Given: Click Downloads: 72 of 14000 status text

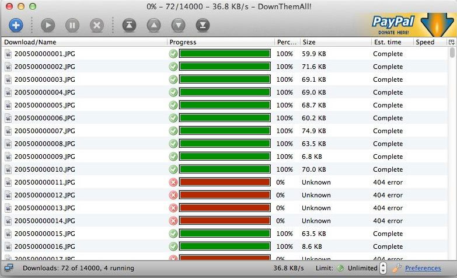Looking at the screenshot, I should click(x=78, y=268).
